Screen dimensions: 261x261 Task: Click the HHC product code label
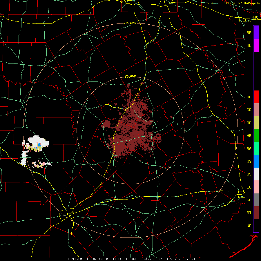(x=255, y=17)
